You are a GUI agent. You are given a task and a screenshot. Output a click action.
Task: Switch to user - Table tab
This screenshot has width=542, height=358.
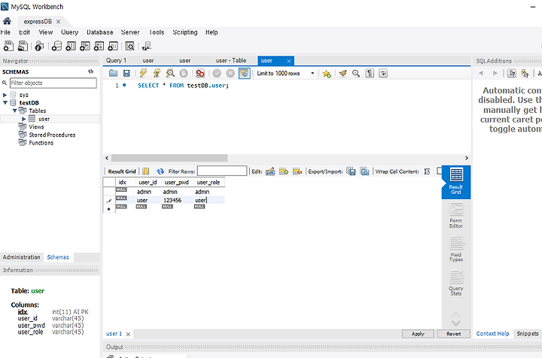coord(231,60)
